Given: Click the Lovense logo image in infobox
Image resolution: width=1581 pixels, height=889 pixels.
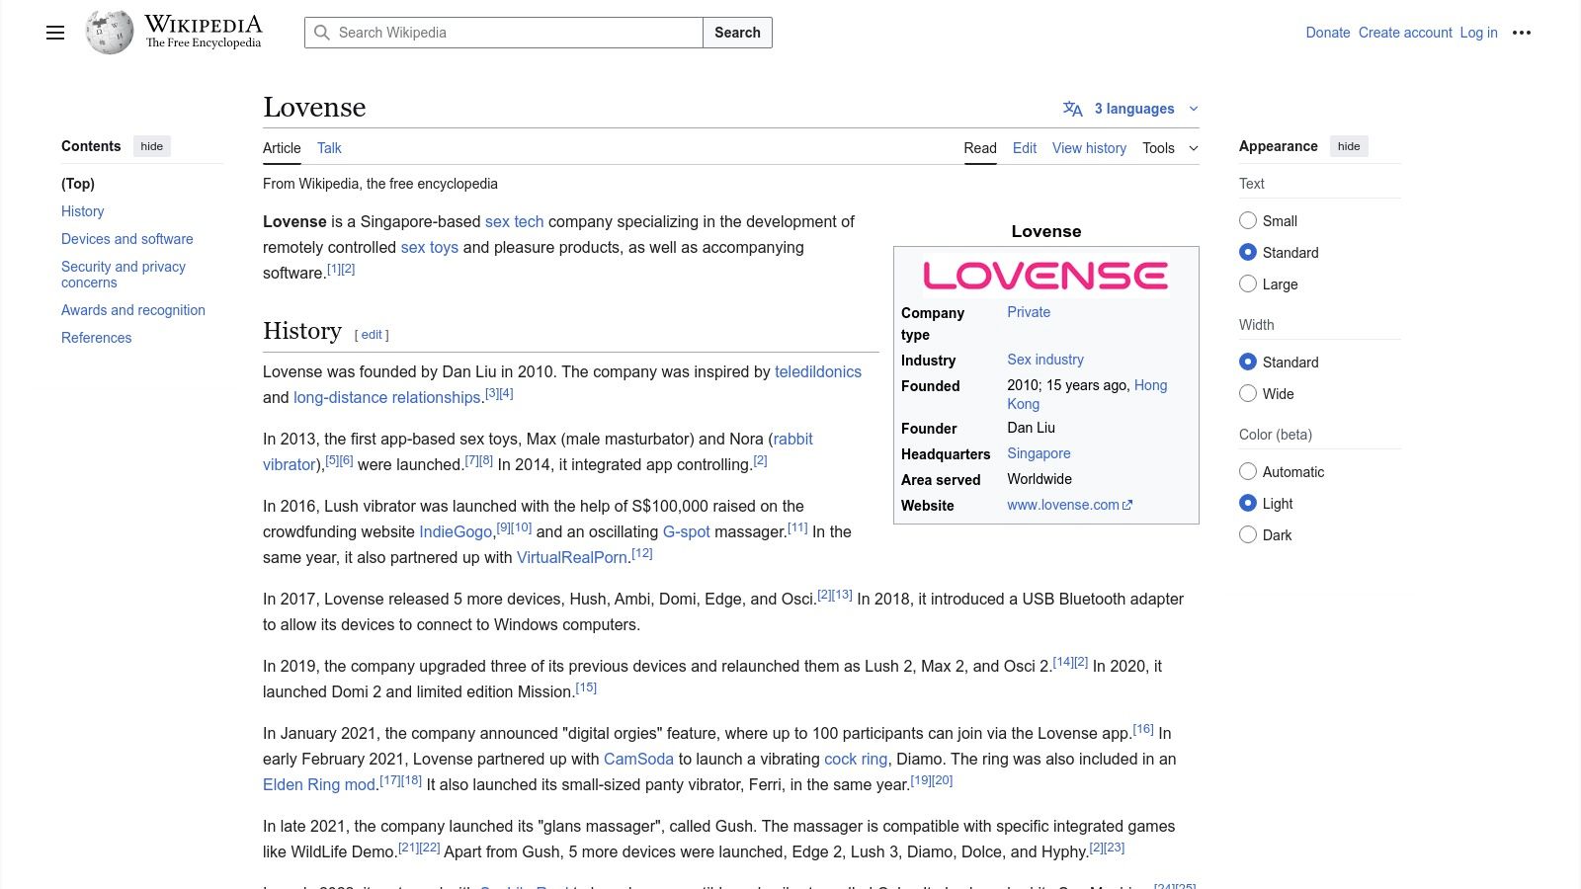Looking at the screenshot, I should coord(1045,276).
